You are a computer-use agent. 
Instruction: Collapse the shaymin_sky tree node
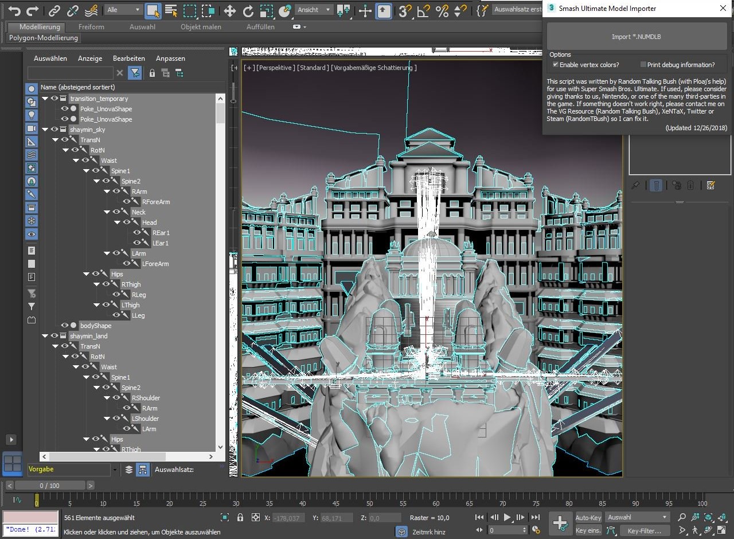pos(45,130)
